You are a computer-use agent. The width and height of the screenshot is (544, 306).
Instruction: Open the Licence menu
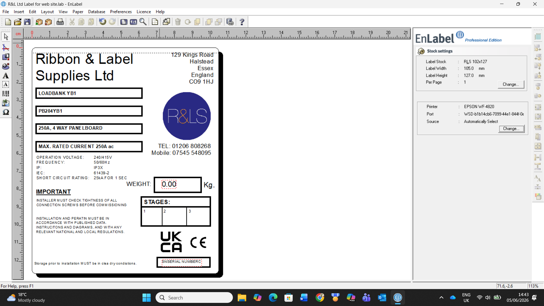(x=144, y=12)
